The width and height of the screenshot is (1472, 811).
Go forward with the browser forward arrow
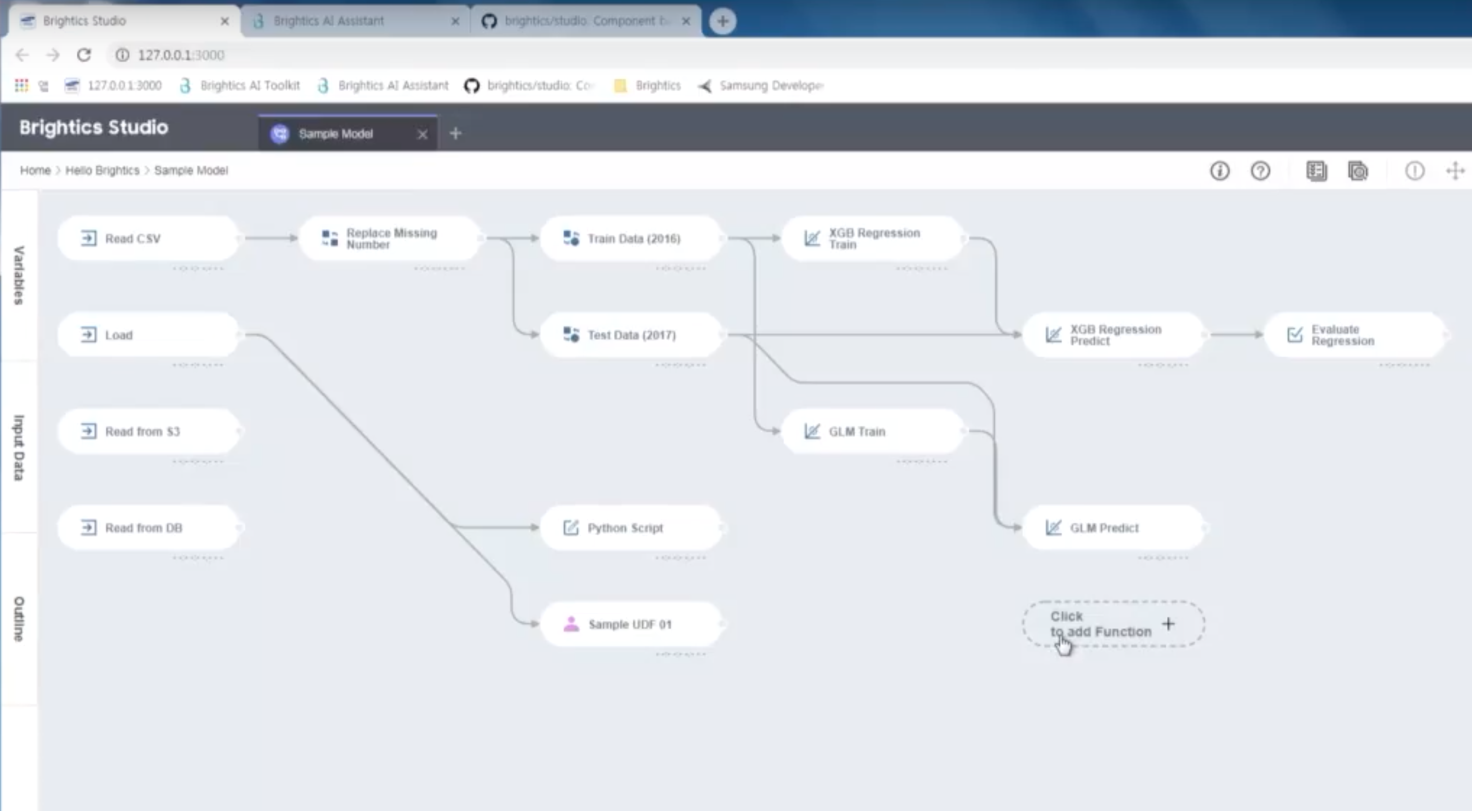[53, 55]
